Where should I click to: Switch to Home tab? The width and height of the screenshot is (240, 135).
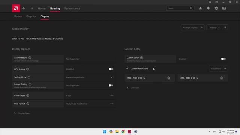[x=42, y=8]
